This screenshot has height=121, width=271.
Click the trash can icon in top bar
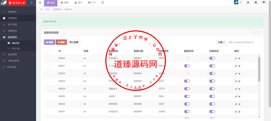coord(248,2)
